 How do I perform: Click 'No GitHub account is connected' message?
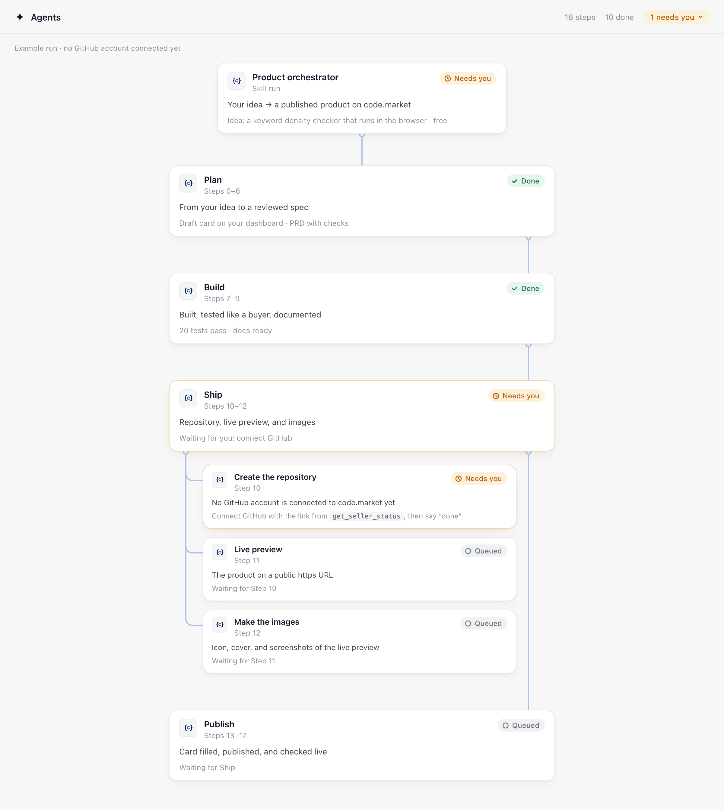(x=303, y=503)
